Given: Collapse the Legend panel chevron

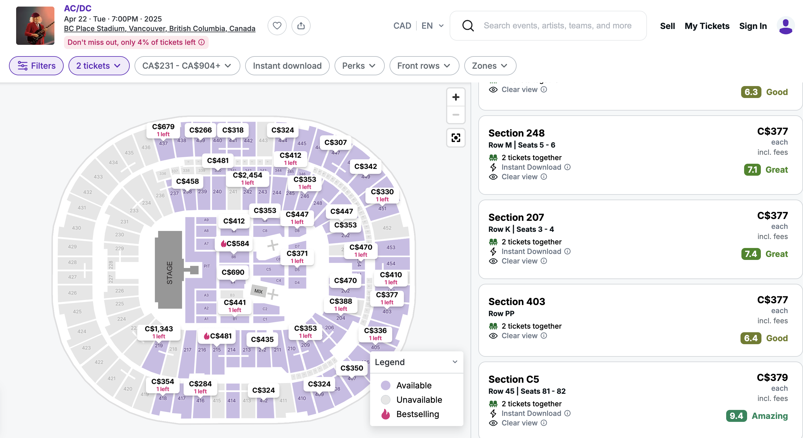Looking at the screenshot, I should click(x=455, y=362).
